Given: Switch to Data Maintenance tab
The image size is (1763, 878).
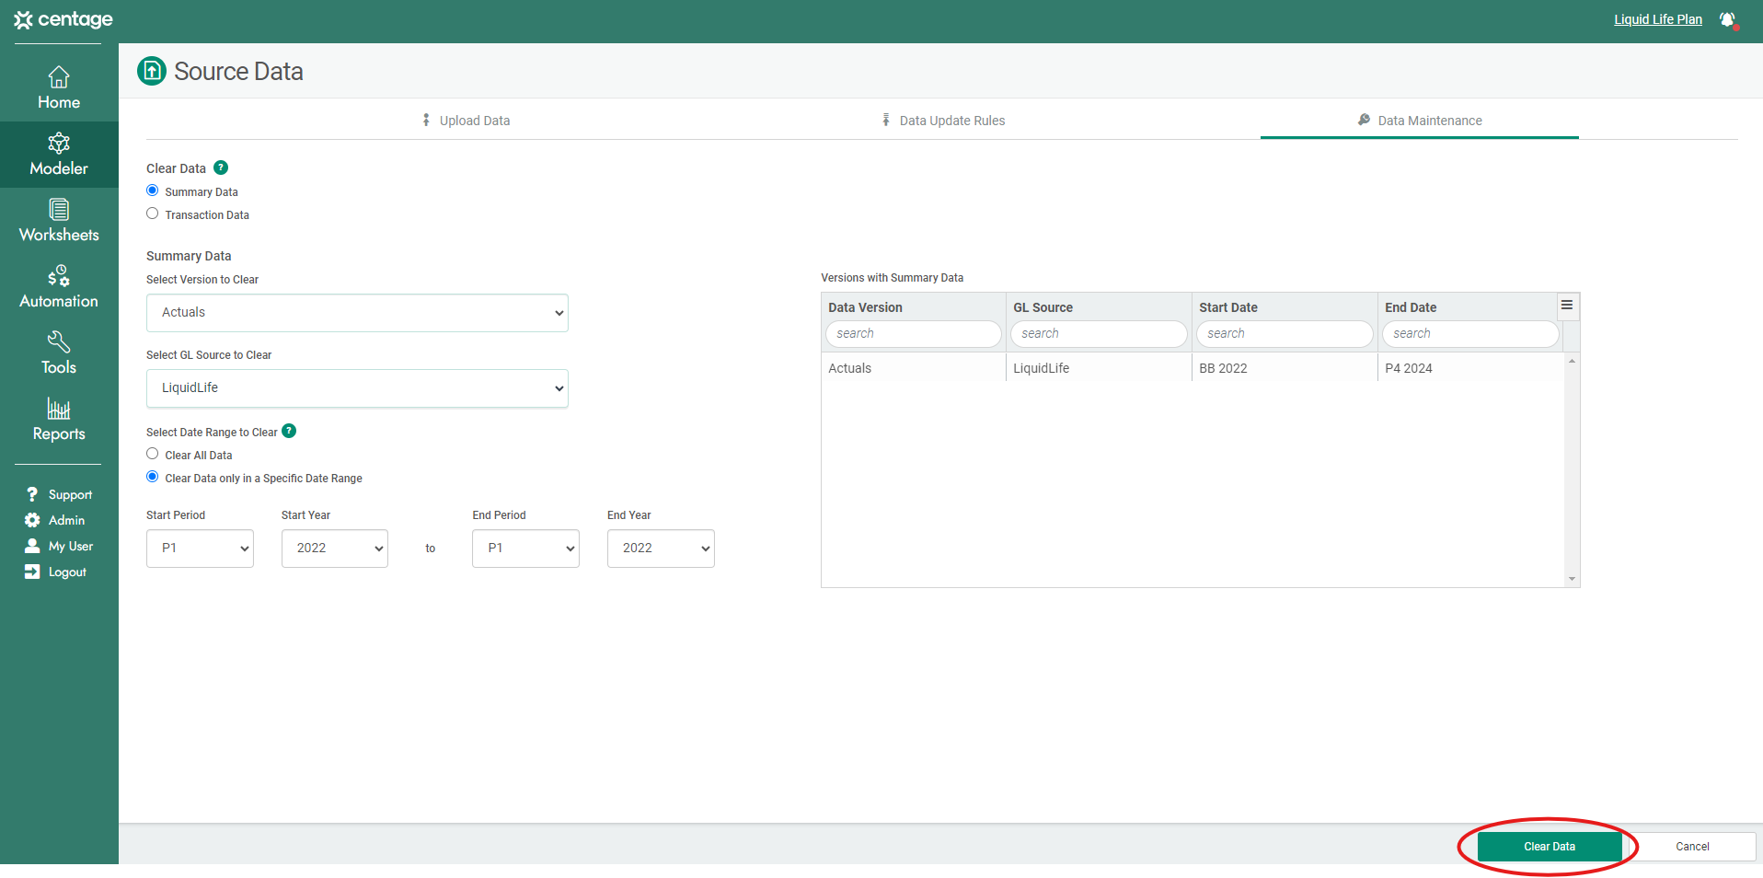Looking at the screenshot, I should point(1420,121).
